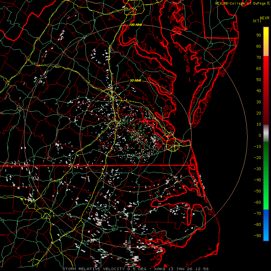Click the -30 value on velocity scale
The width and height of the screenshot is (271, 271).
pyautogui.click(x=257, y=169)
